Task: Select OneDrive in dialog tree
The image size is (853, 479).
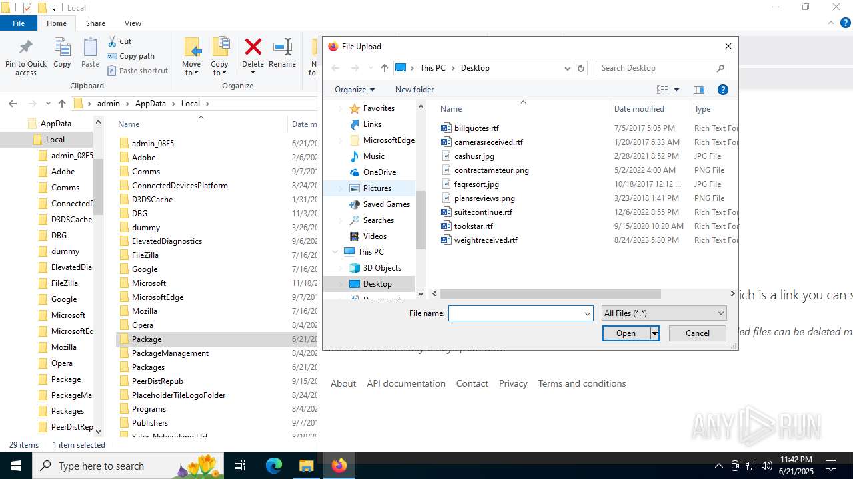Action: (x=380, y=172)
